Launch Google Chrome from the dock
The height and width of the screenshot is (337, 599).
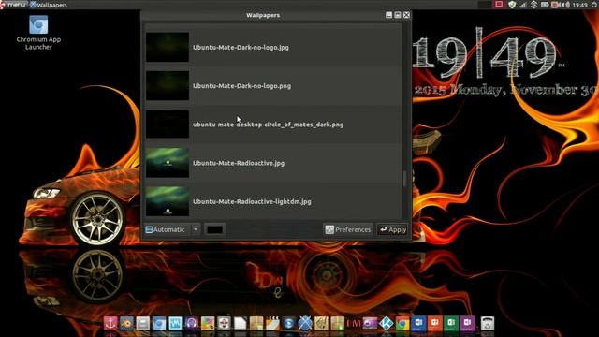pyautogui.click(x=402, y=323)
